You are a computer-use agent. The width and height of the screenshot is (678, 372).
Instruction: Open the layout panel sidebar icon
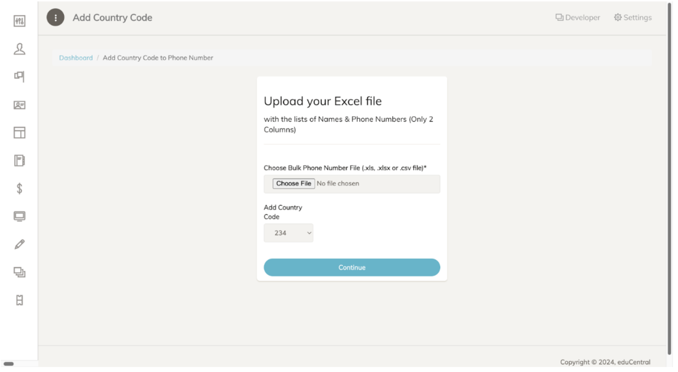click(x=20, y=133)
